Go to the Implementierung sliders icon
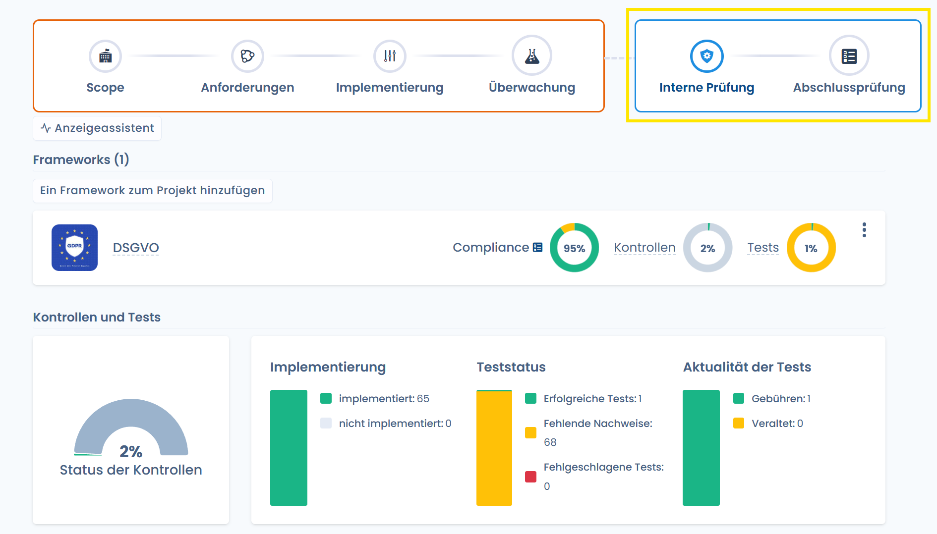This screenshot has height=534, width=937. pyautogui.click(x=390, y=56)
